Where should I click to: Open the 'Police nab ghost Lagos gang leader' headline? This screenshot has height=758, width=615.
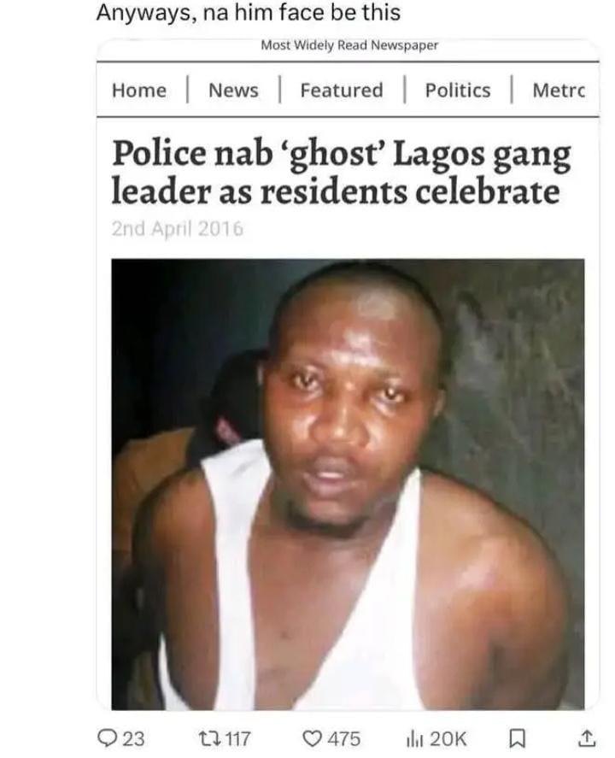(x=341, y=173)
